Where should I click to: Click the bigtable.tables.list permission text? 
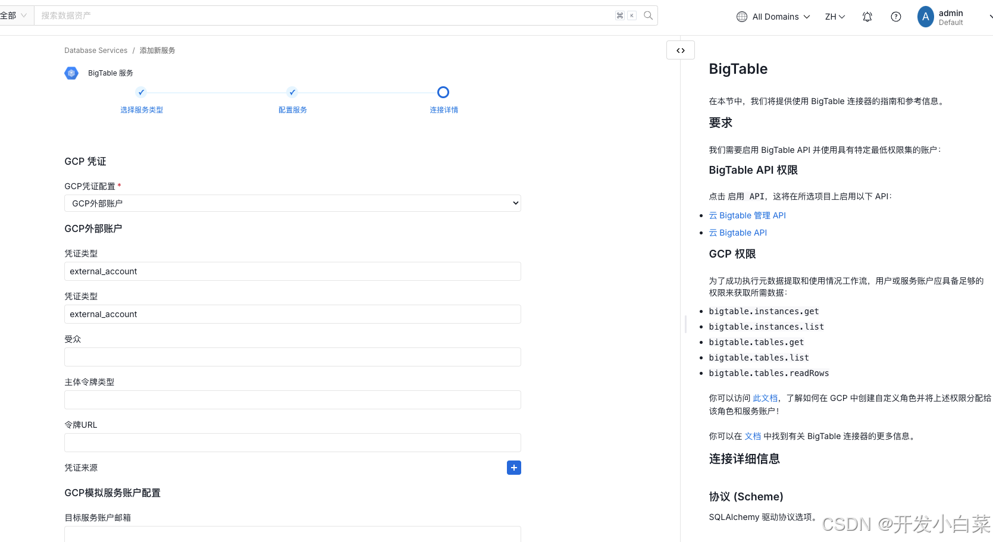coord(759,358)
